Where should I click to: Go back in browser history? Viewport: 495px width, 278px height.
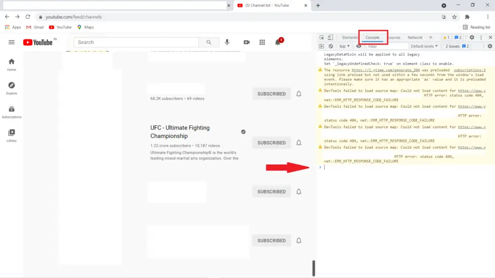coord(7,17)
